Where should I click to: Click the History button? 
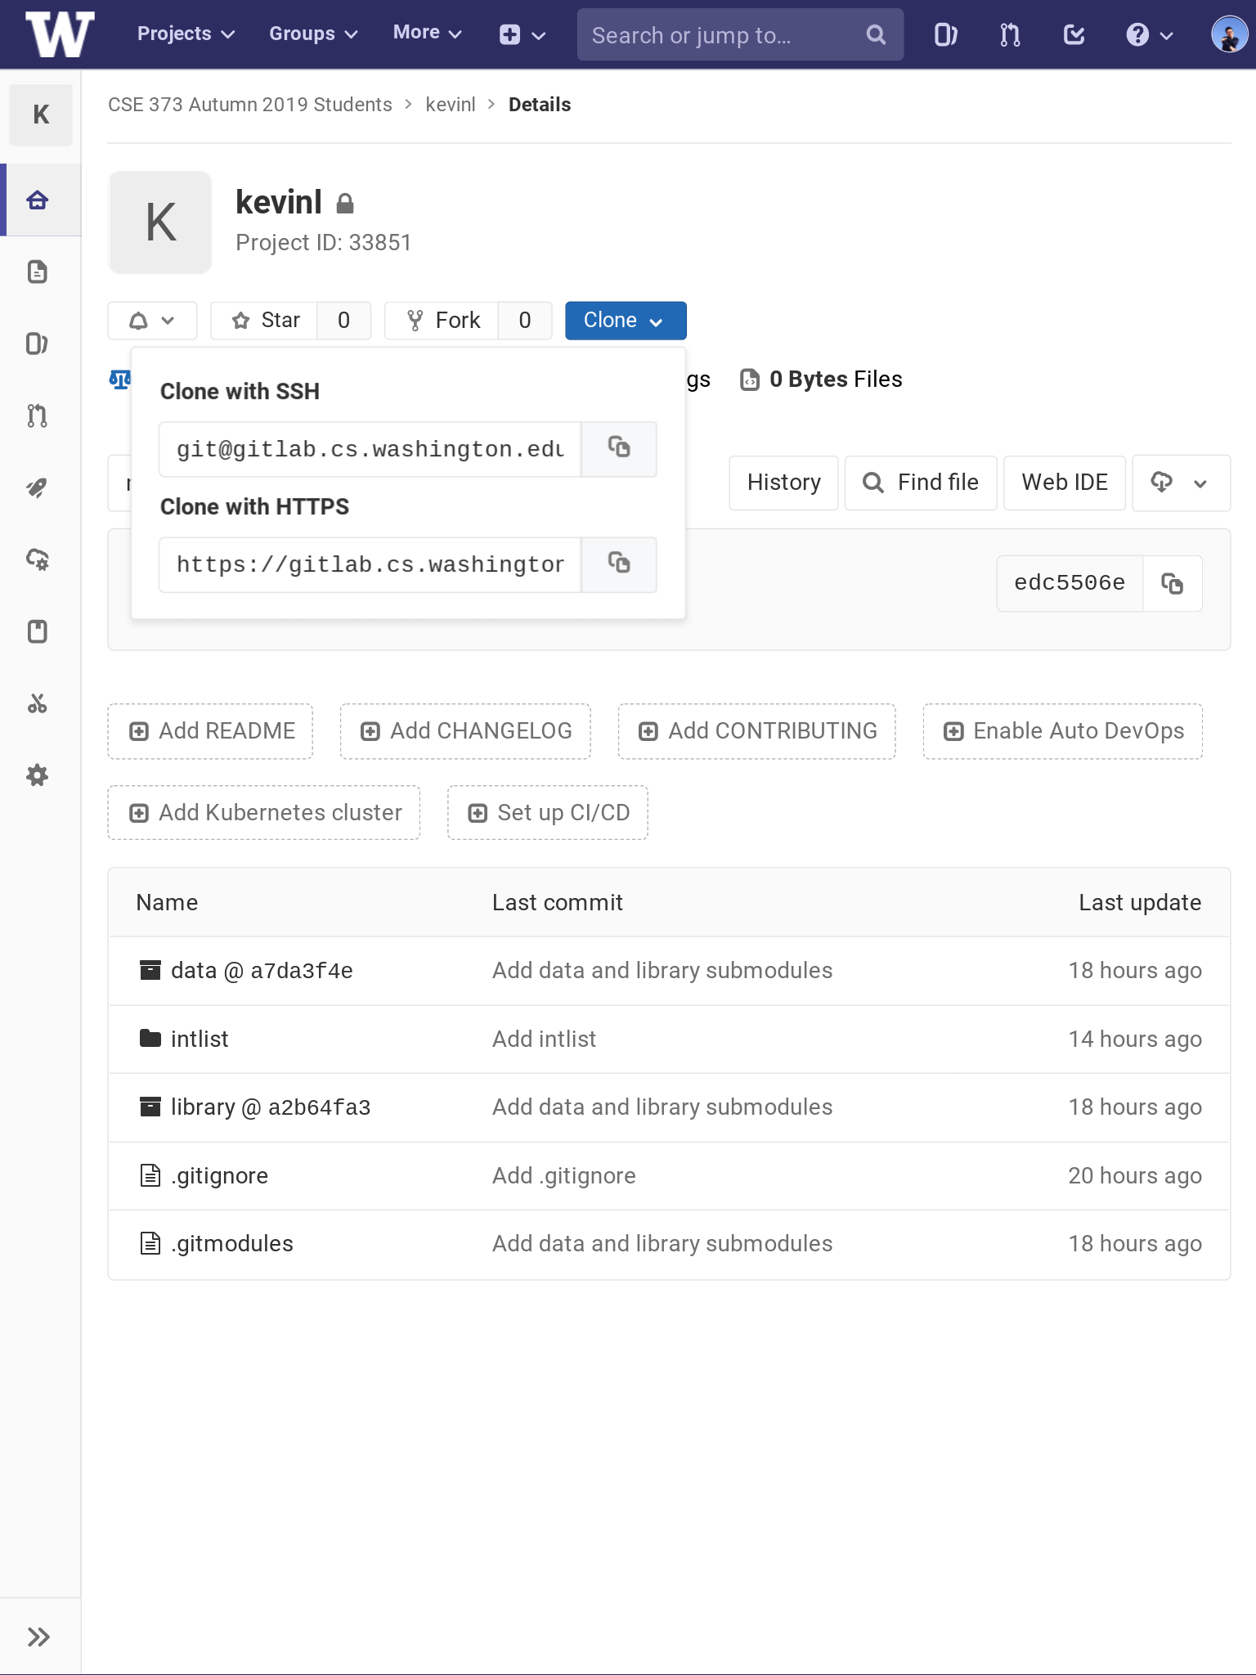pos(783,483)
